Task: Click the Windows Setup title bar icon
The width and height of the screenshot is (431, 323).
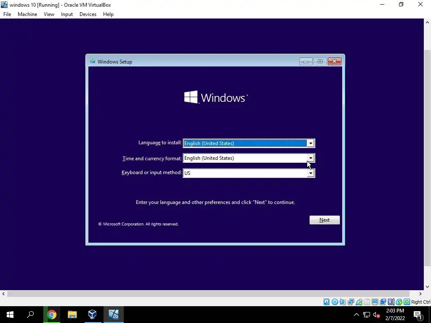Action: click(x=93, y=61)
